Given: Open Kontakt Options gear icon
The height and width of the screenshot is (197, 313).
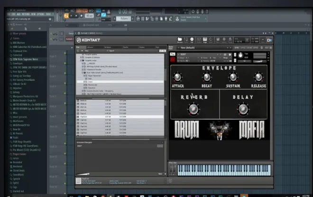Looking at the screenshot, I should (224, 39).
